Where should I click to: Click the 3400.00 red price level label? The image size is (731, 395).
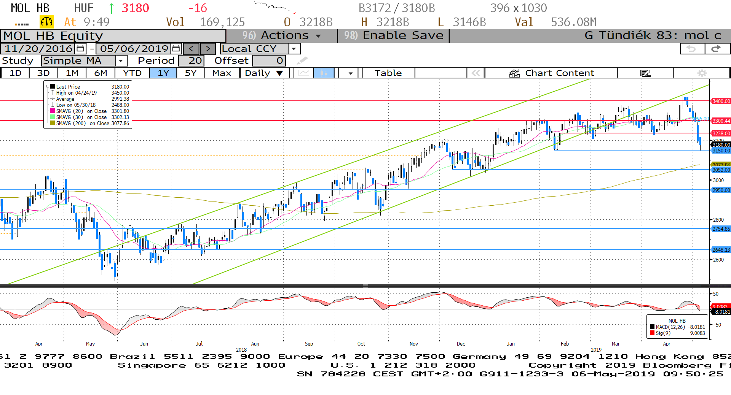coord(721,101)
